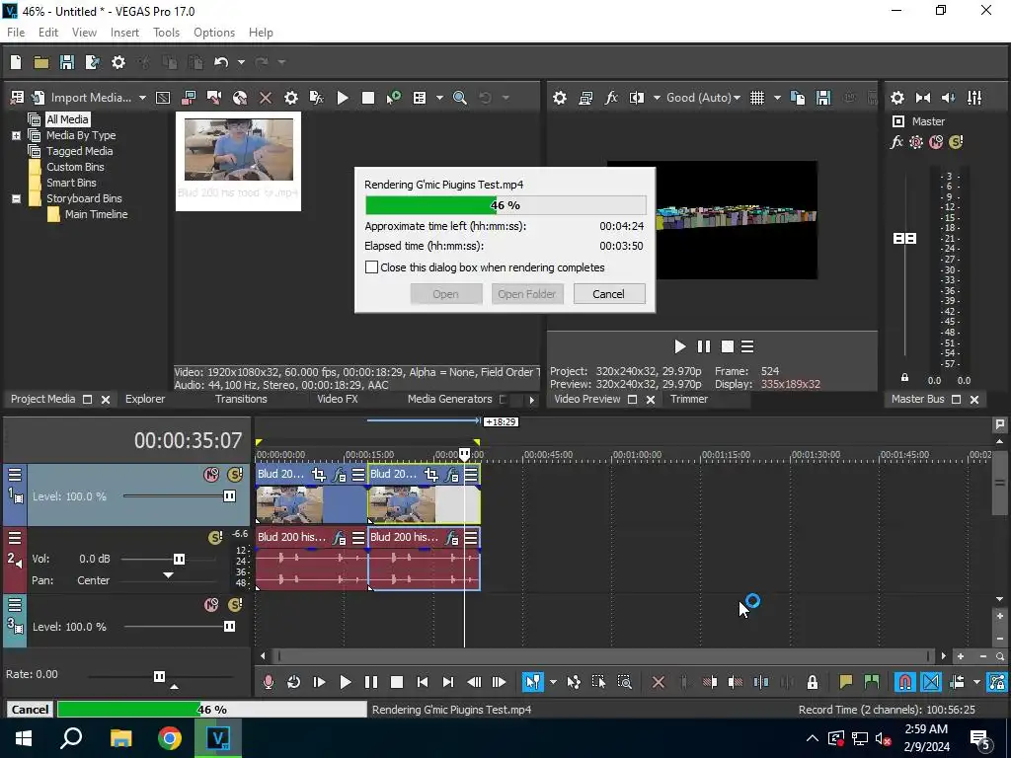Start media preview in Project Media toolbar

coord(343,98)
